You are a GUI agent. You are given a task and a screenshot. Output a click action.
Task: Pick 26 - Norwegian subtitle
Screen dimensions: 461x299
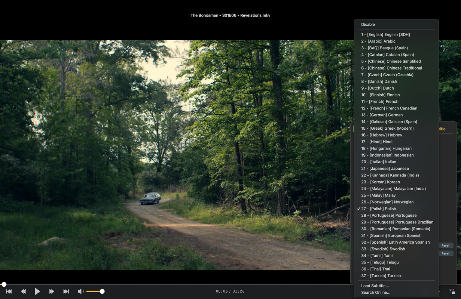[396, 203]
